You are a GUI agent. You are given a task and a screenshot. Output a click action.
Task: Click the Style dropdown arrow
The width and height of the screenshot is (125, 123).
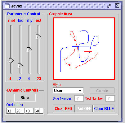point(80,91)
